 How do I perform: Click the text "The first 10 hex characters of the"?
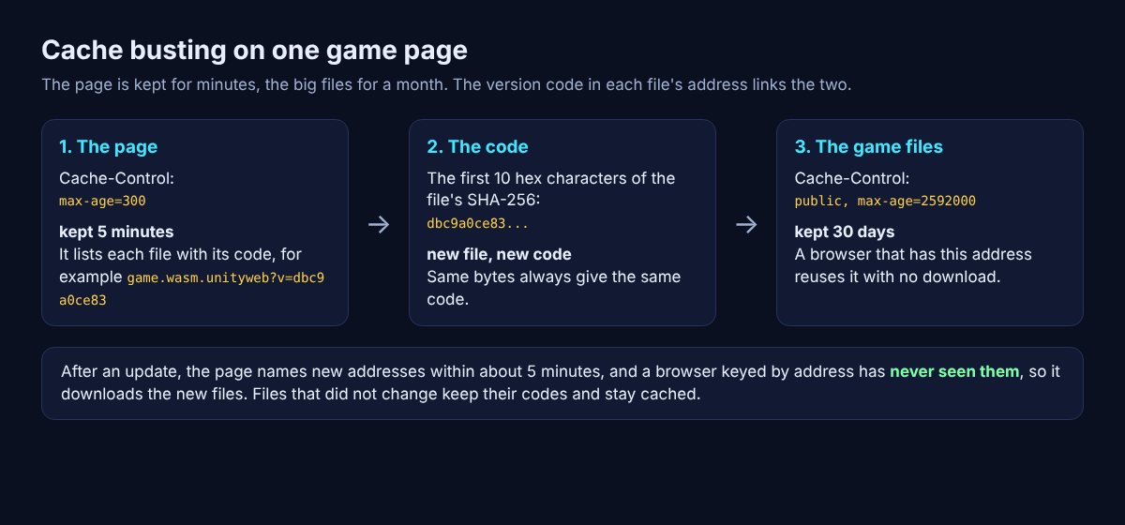pyautogui.click(x=551, y=178)
